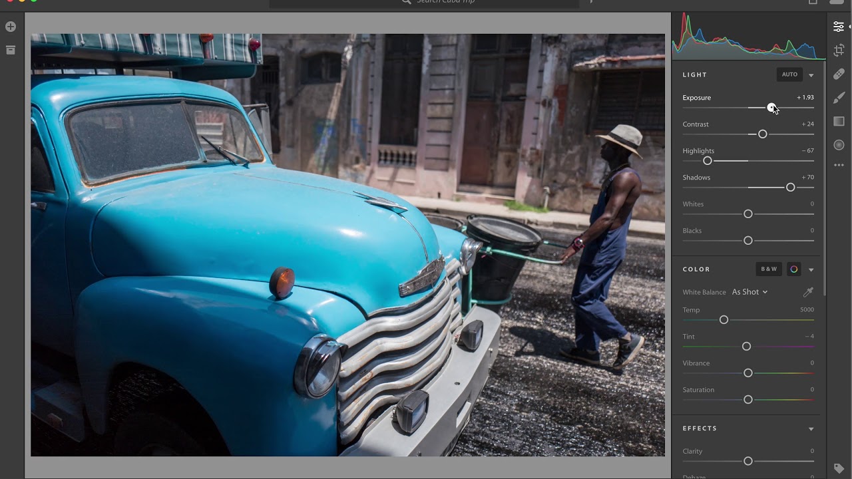Click the Saturation label
852x479 pixels.
click(698, 390)
